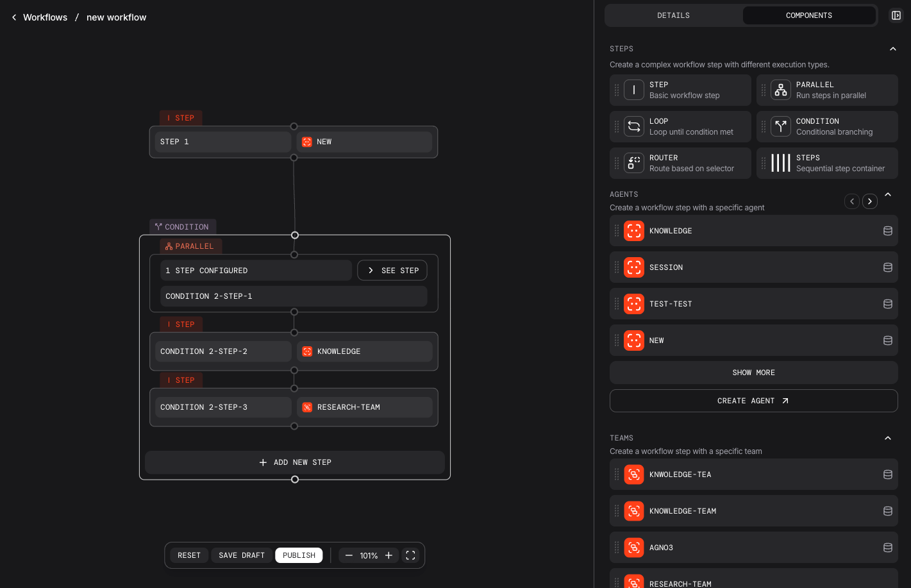The width and height of the screenshot is (911, 588).
Task: Switch to the Components tab
Action: pyautogui.click(x=809, y=15)
